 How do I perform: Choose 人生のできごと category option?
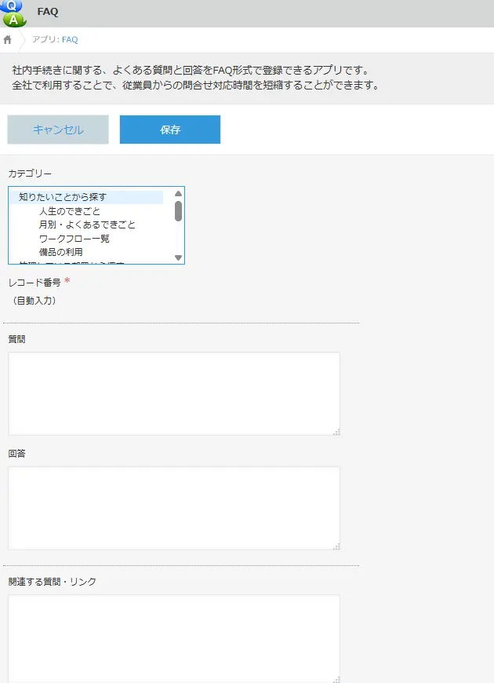point(70,211)
